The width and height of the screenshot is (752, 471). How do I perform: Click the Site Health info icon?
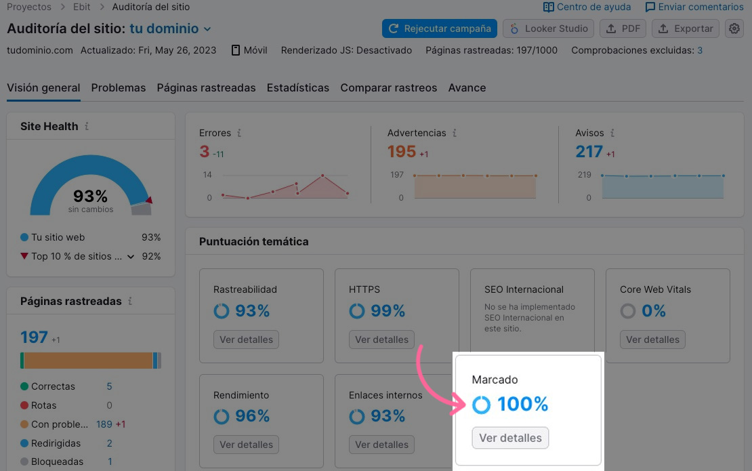point(86,126)
